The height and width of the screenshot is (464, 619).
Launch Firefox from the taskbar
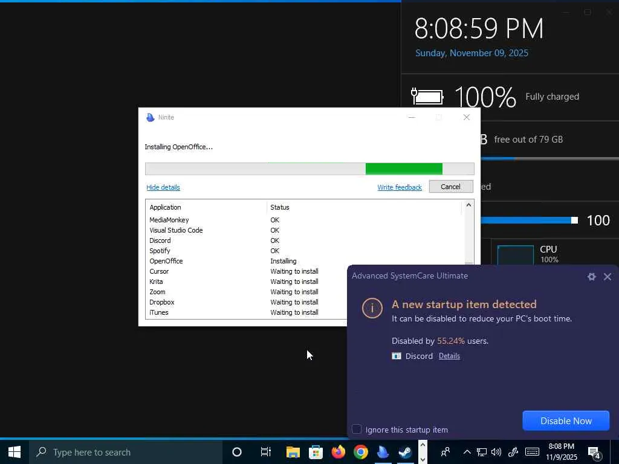coord(338,452)
